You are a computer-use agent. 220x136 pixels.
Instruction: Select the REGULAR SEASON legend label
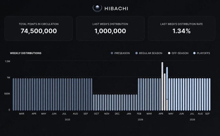[x=151, y=53]
